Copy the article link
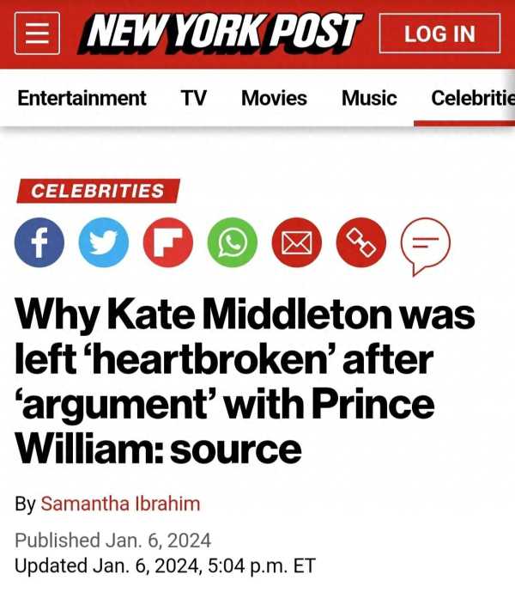 tap(361, 242)
